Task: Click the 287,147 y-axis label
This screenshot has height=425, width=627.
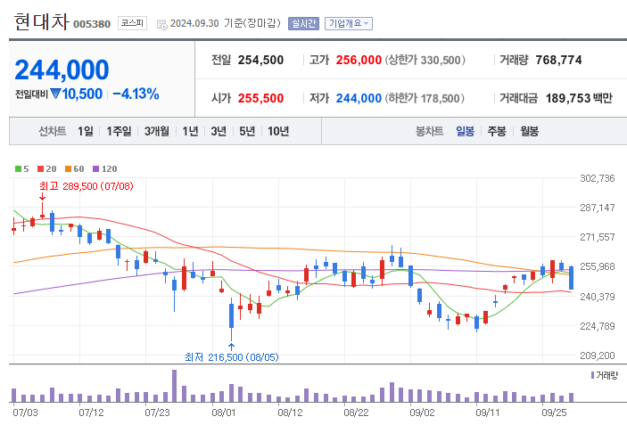Action: (x=598, y=208)
